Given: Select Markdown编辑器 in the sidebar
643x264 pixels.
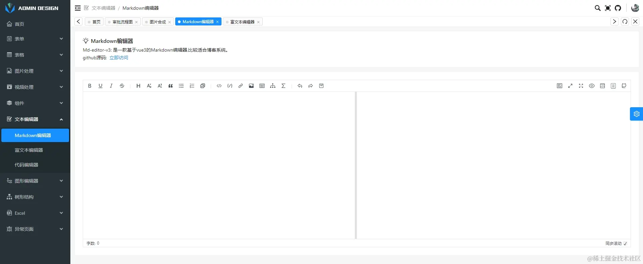Looking at the screenshot, I should (x=35, y=135).
